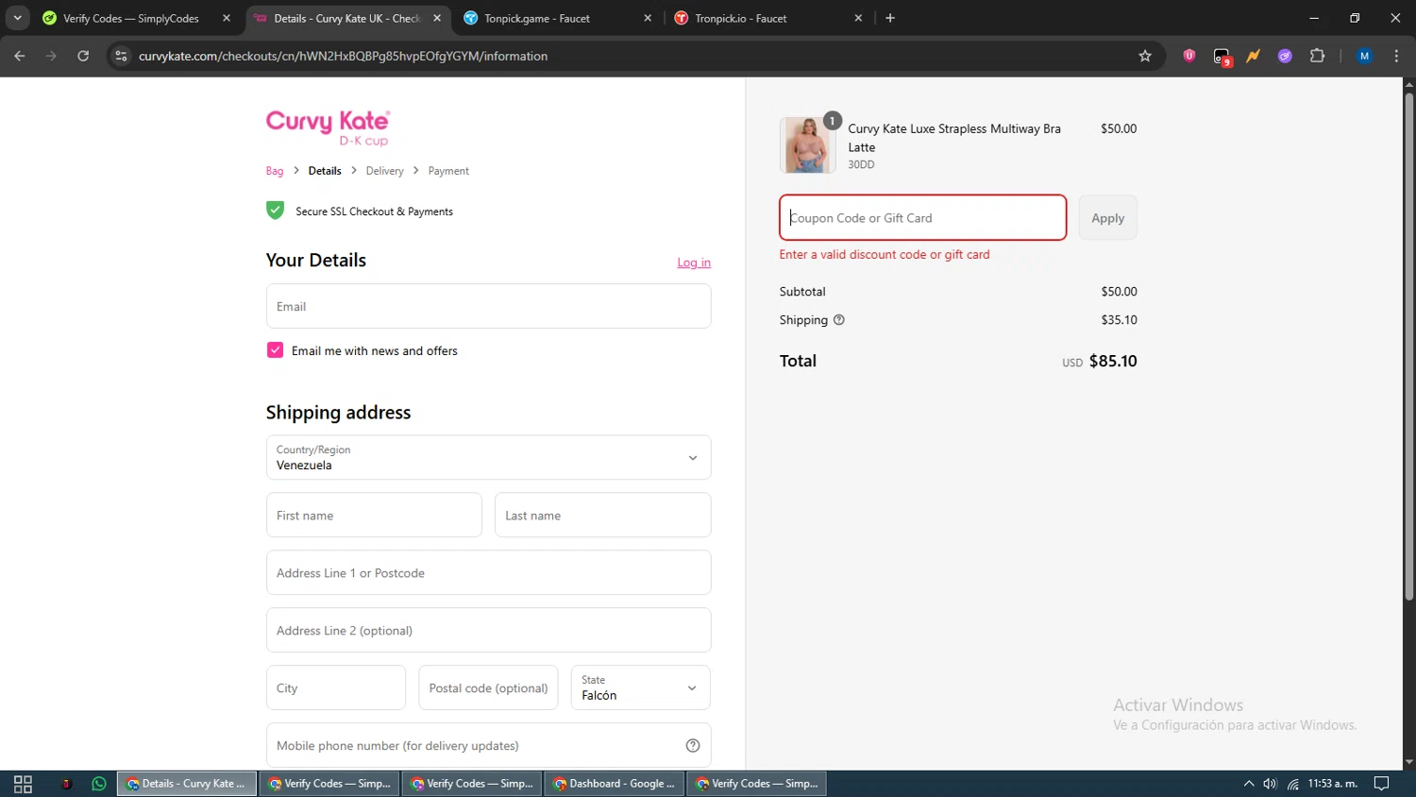Go back to the previous page
The image size is (1416, 797).
click(x=20, y=56)
